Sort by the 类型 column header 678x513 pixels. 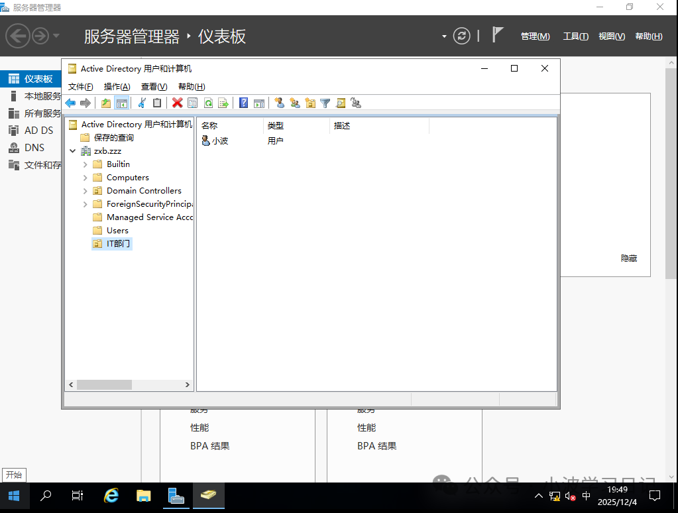(297, 125)
